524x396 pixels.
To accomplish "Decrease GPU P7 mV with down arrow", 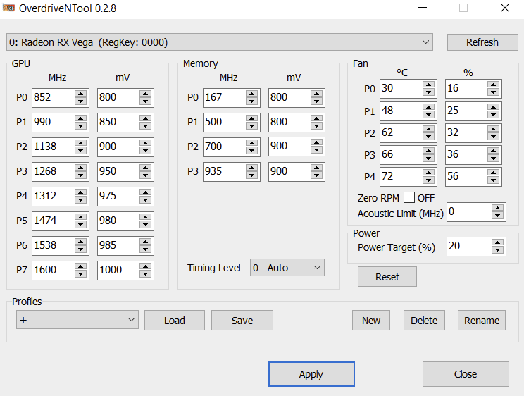I will tap(145, 274).
